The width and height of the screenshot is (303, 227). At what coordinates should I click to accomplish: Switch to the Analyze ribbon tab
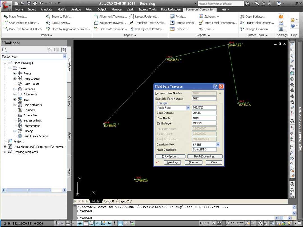coord(76,10)
